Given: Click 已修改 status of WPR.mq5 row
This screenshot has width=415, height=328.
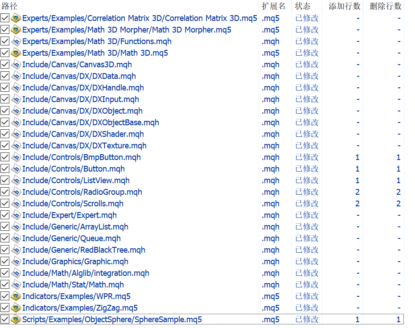Looking at the screenshot, I should 307,296.
